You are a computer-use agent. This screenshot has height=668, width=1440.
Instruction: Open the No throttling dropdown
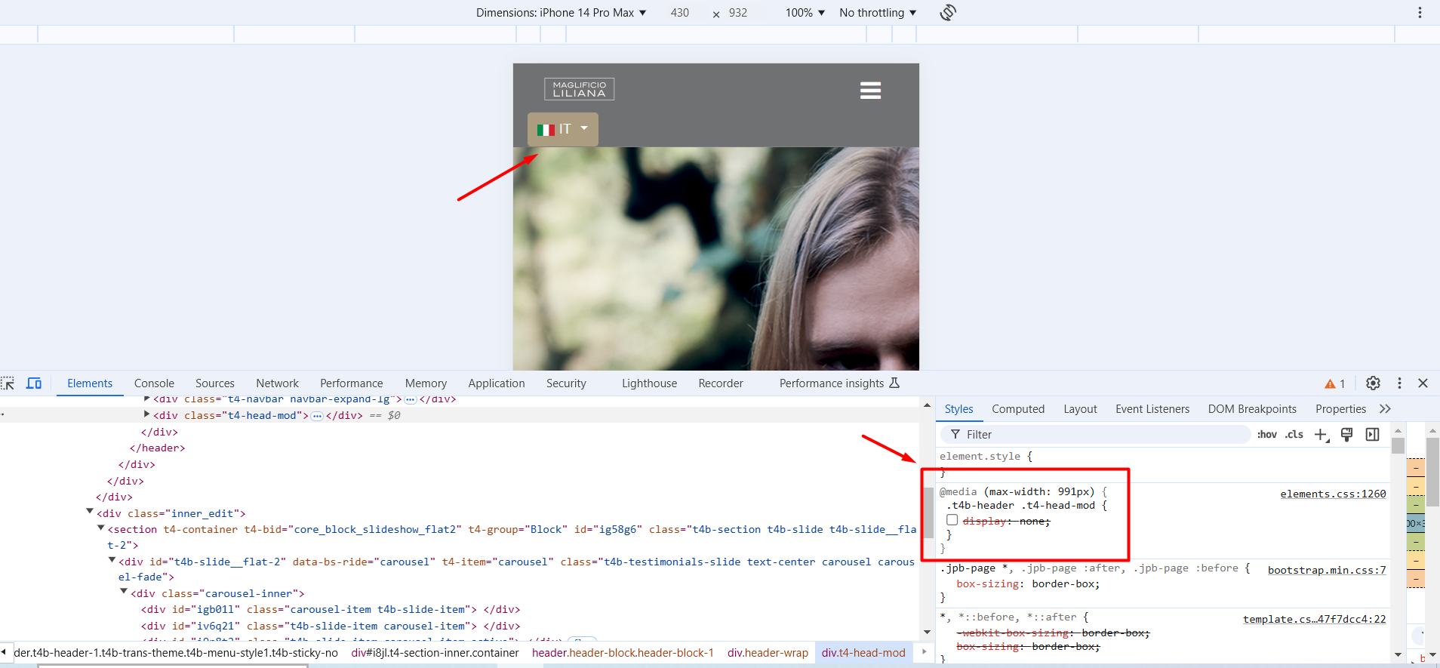pyautogui.click(x=877, y=13)
